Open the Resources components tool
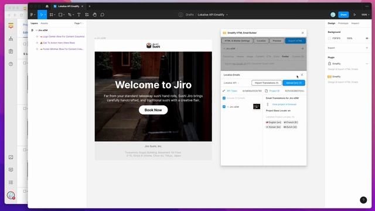 pos(87,15)
